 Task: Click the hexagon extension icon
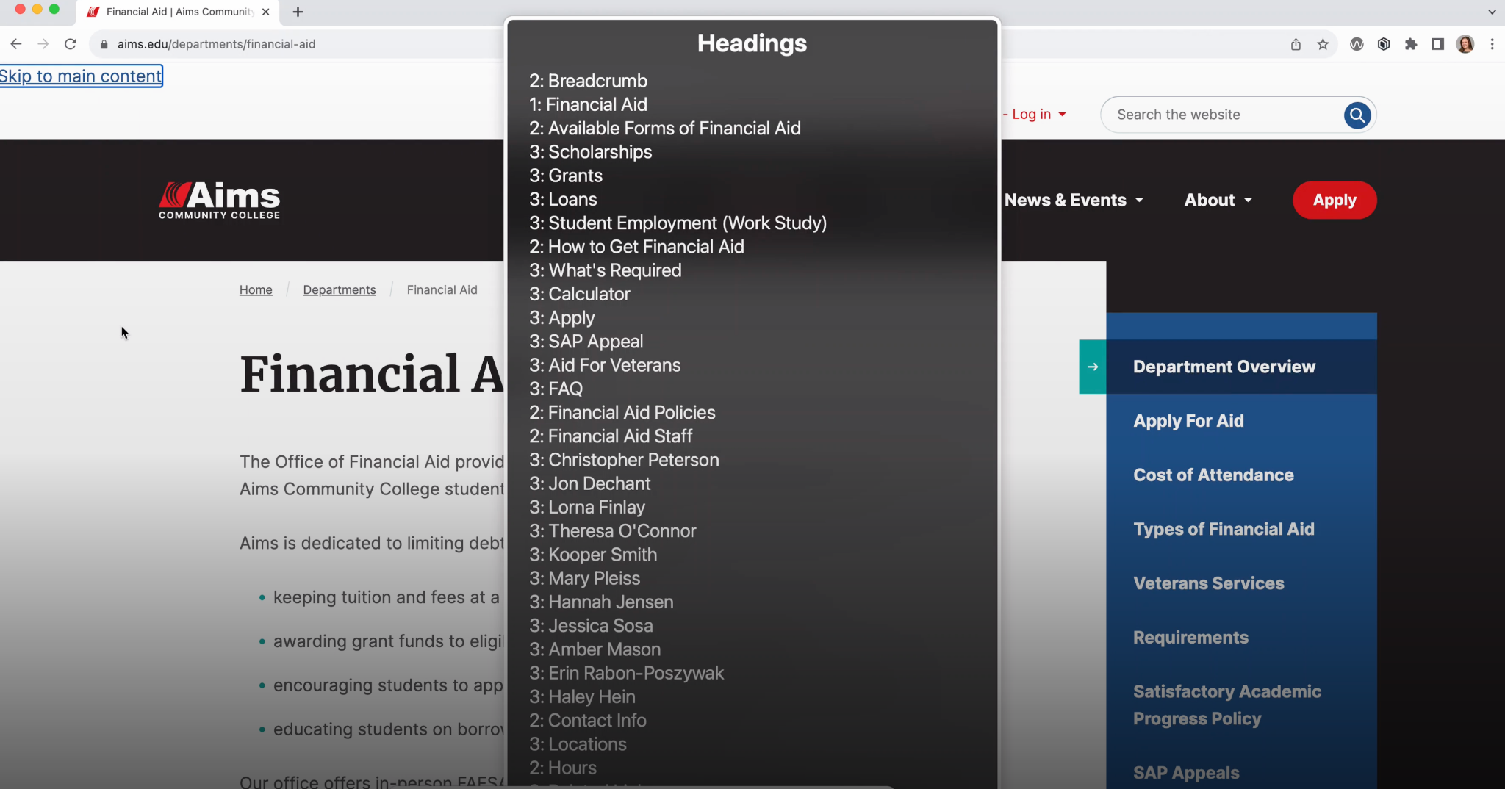1384,44
